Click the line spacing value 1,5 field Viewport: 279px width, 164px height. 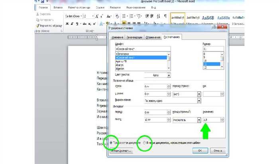(x=212, y=120)
